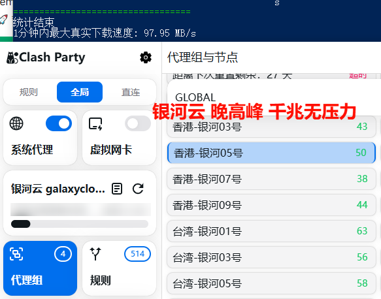Test latency 43 of 香港-银河03号
The height and width of the screenshot is (299, 381).
pyautogui.click(x=362, y=127)
